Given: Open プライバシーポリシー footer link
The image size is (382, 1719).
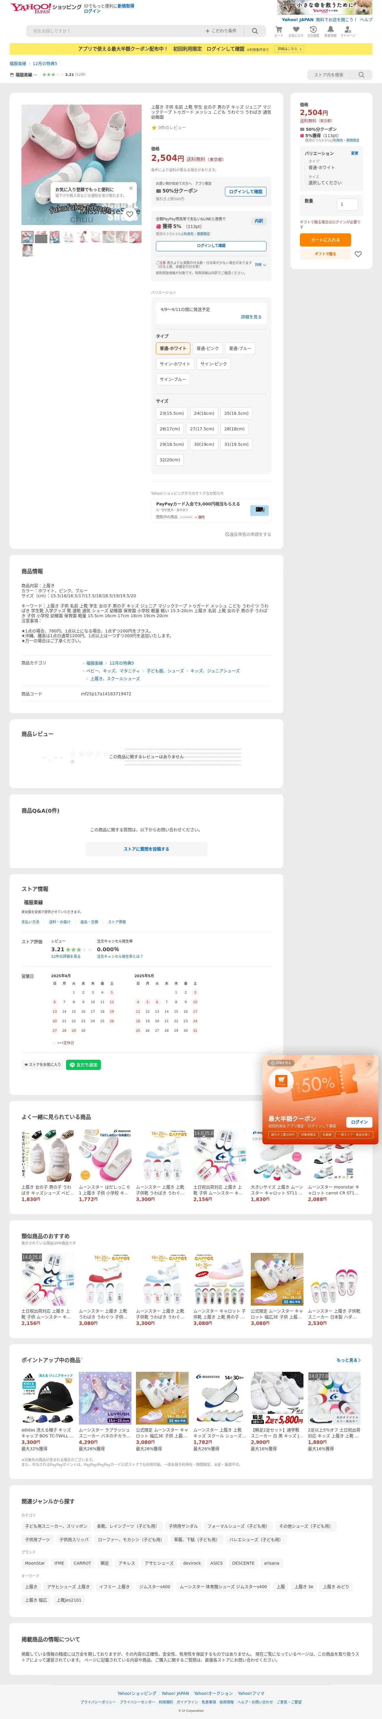Looking at the screenshot, I should (x=98, y=1702).
